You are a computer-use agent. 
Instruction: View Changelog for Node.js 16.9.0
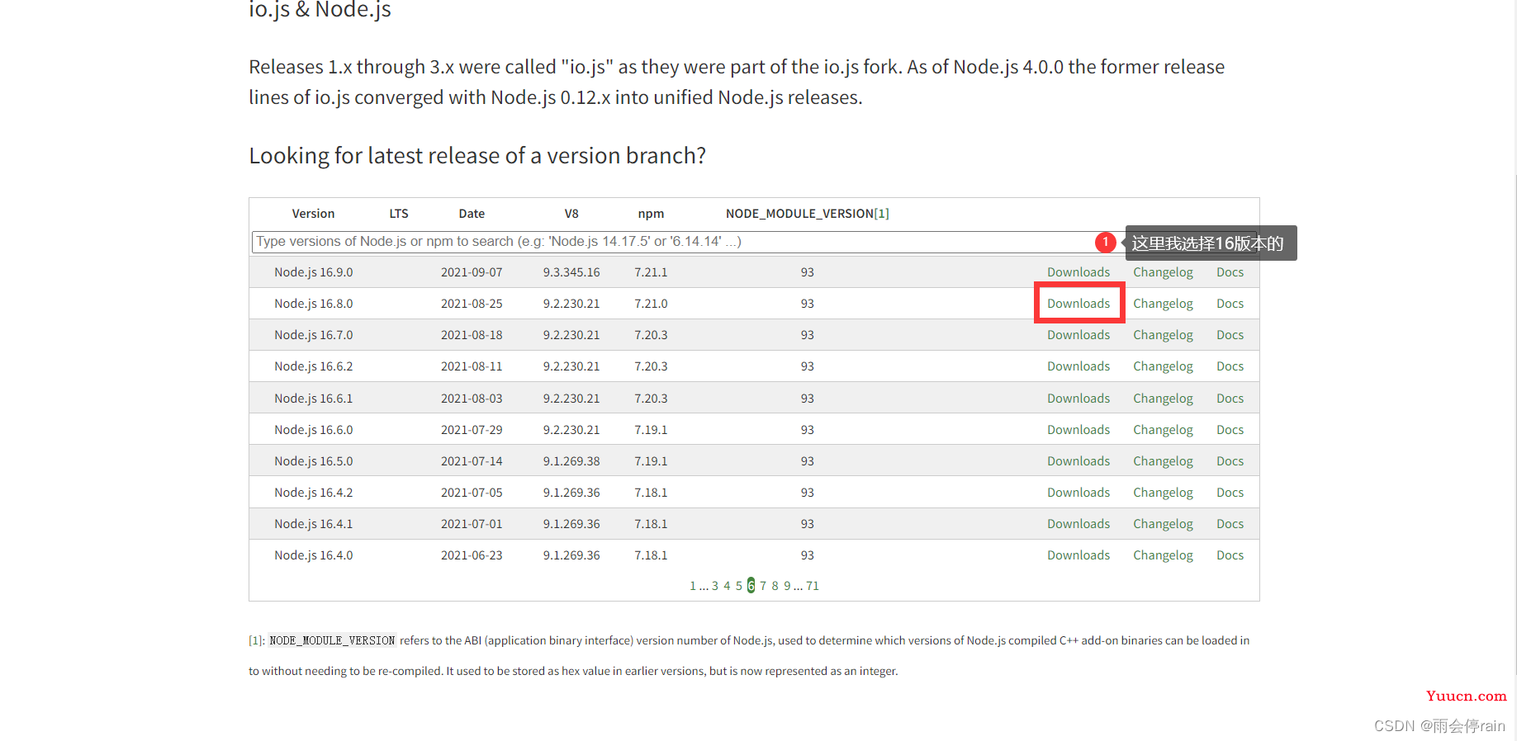1163,272
